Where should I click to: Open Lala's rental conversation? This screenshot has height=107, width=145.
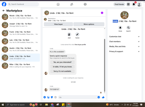pyautogui.click(x=20, y=41)
